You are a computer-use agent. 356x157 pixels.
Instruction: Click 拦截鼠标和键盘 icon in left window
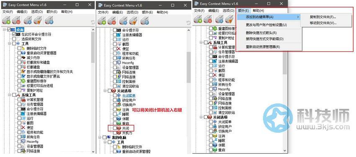click(24, 62)
